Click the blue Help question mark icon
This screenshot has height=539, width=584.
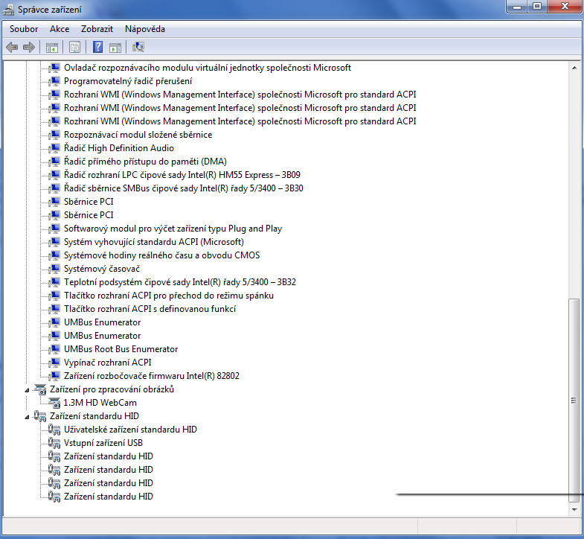[97, 48]
